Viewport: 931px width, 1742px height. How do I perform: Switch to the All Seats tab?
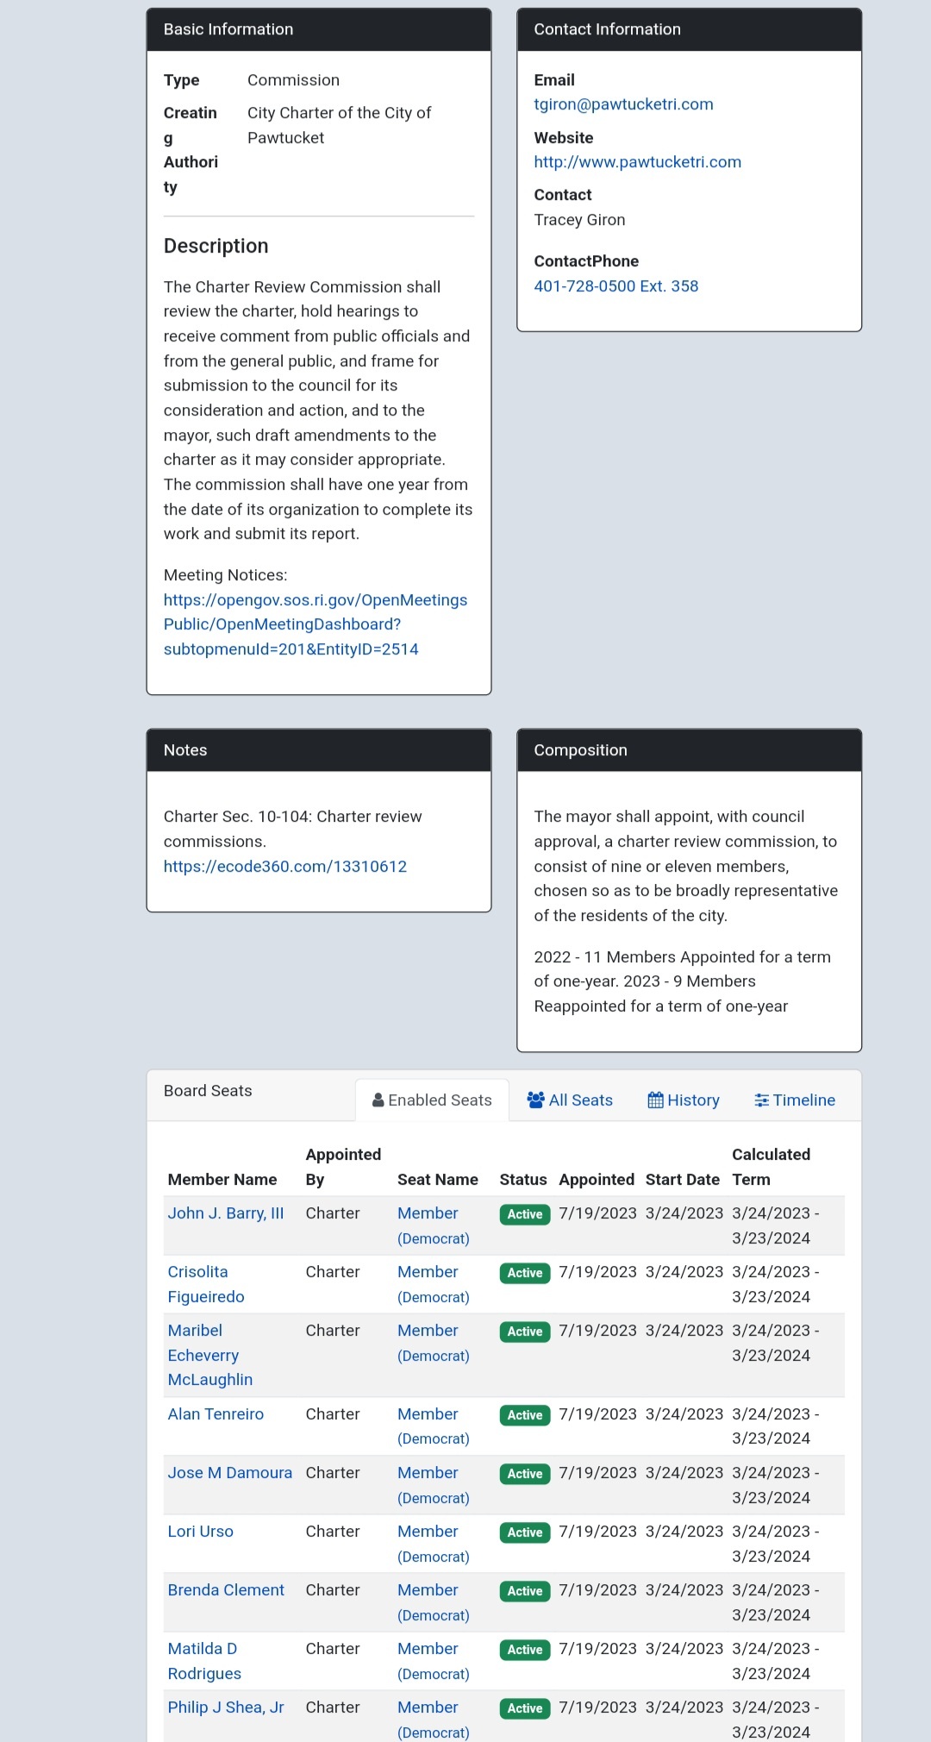tap(570, 1100)
